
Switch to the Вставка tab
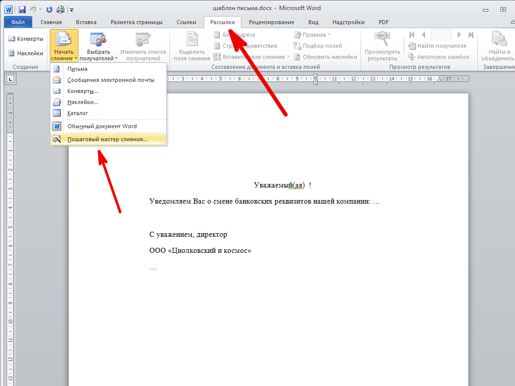(86, 22)
